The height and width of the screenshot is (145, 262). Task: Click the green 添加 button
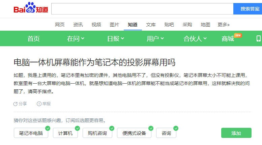(x=236, y=133)
